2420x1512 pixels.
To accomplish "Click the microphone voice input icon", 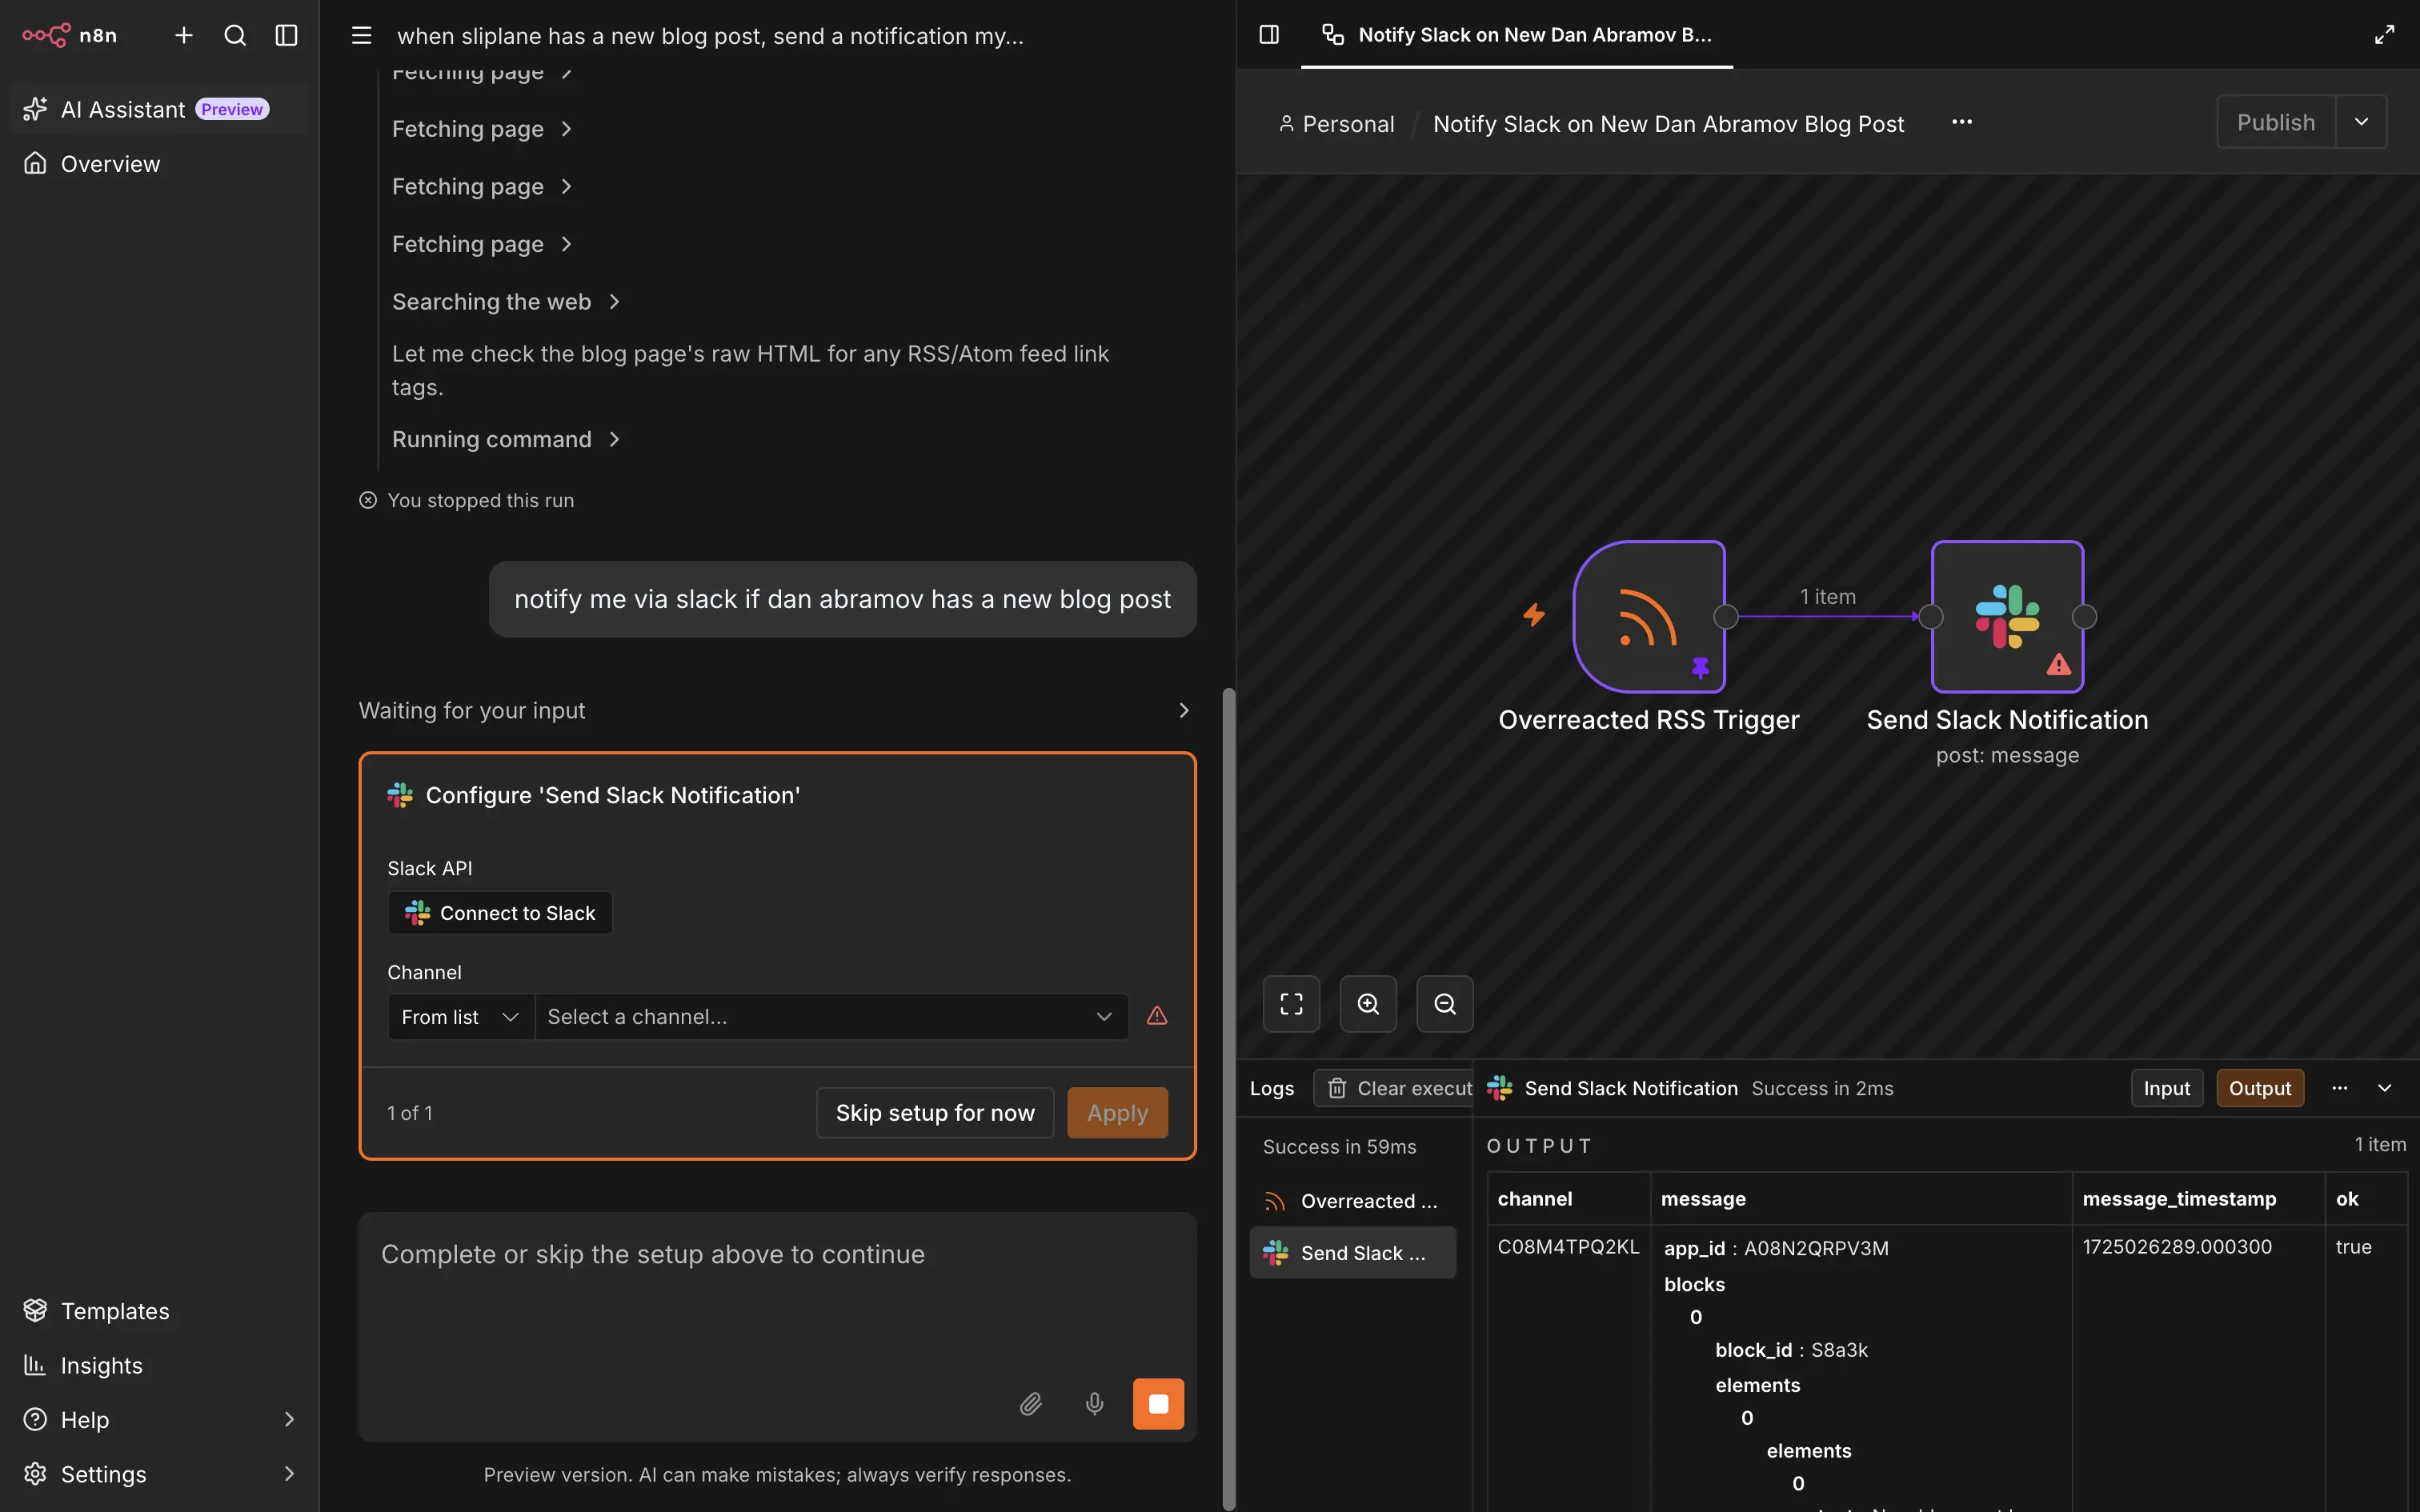I will 1095,1404.
